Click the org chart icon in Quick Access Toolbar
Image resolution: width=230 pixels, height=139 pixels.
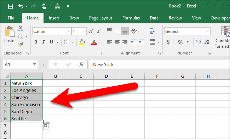coord(57,6)
